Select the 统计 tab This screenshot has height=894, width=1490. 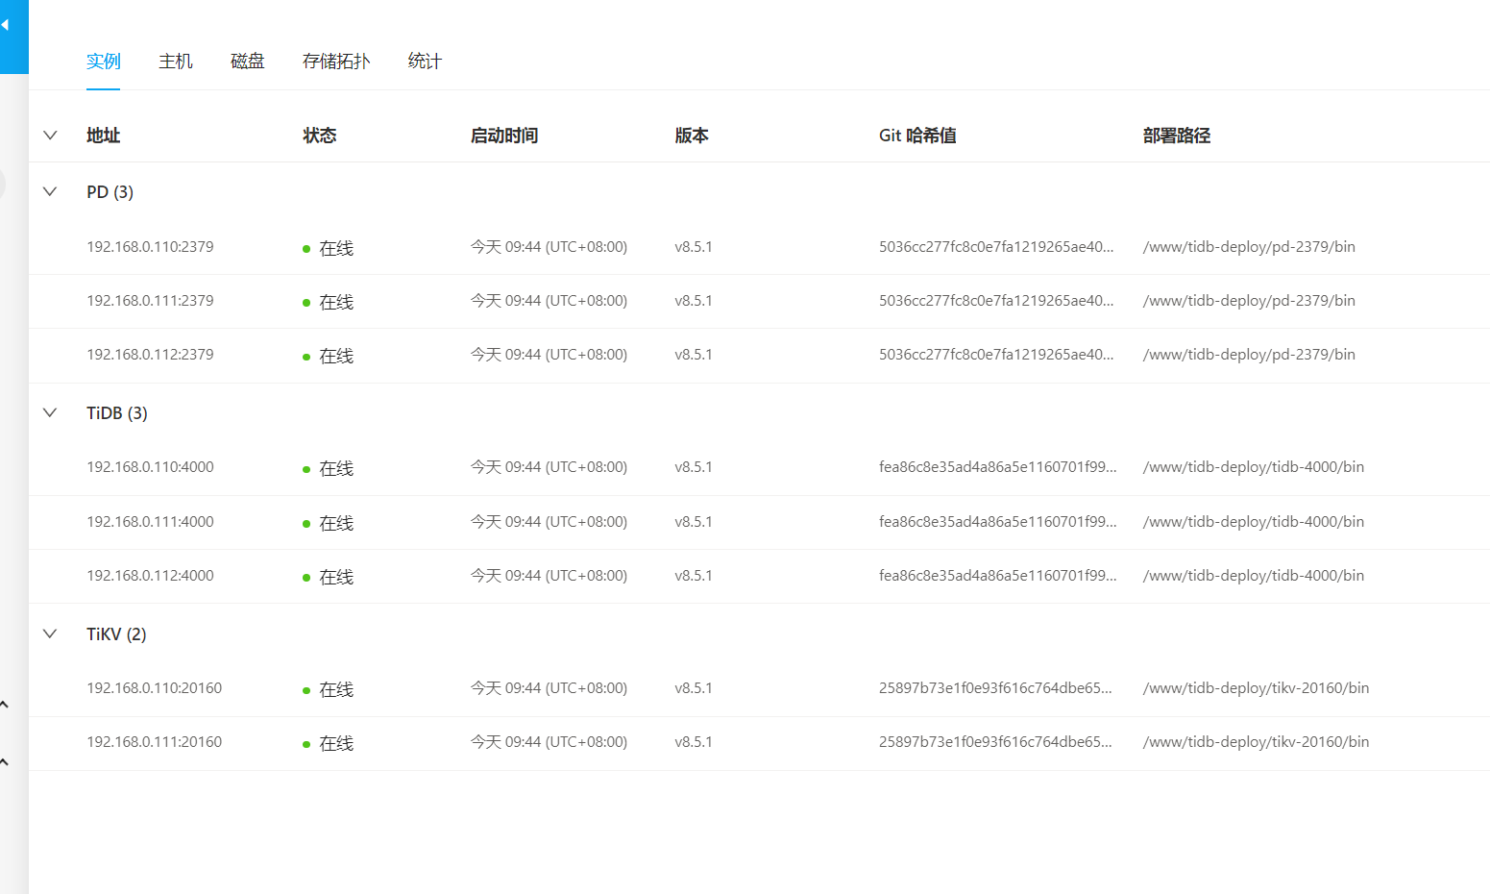pos(425,62)
